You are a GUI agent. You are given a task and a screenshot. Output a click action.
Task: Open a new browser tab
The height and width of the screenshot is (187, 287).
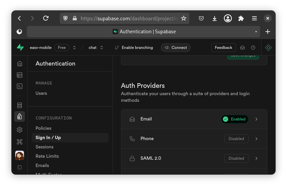click(268, 32)
